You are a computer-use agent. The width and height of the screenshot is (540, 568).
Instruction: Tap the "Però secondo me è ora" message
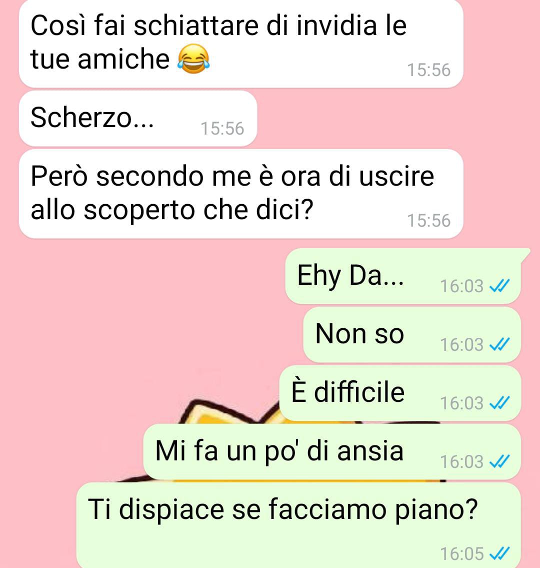click(x=241, y=194)
